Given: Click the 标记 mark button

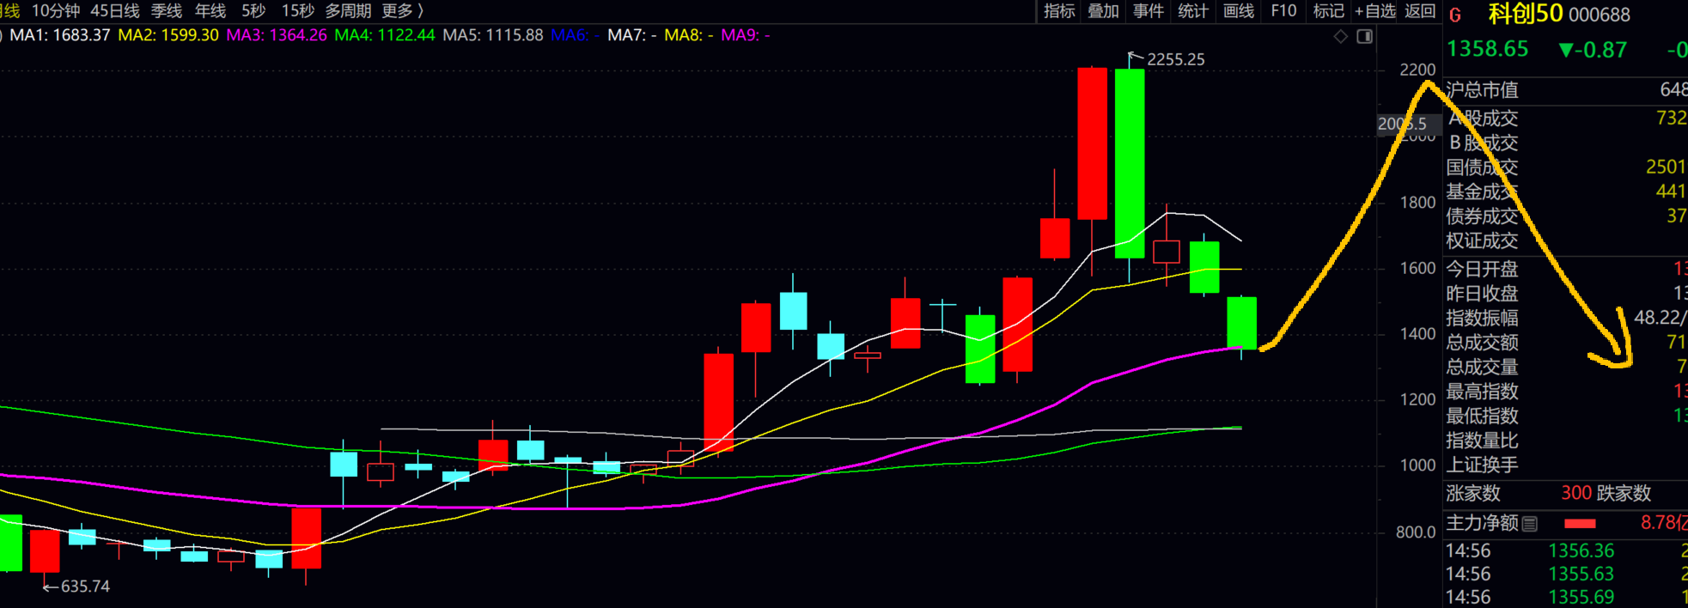Looking at the screenshot, I should coord(1329,11).
